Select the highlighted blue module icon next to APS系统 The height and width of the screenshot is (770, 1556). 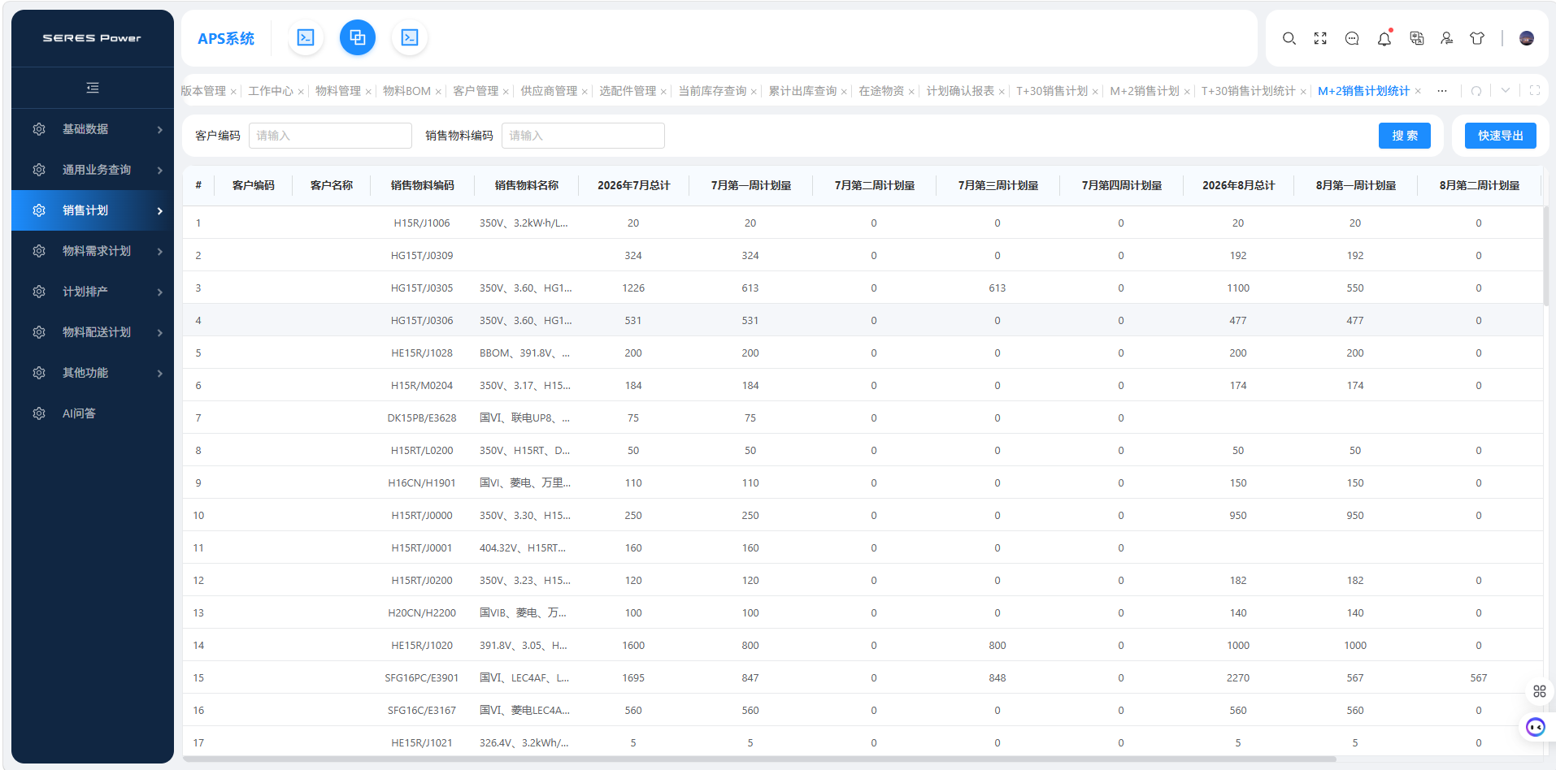(x=358, y=37)
